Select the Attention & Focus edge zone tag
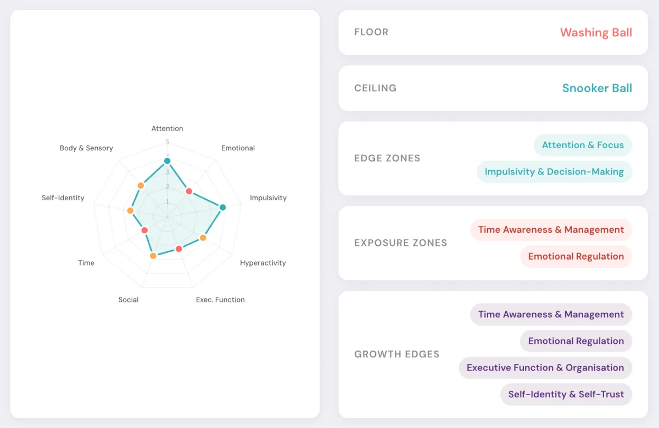The image size is (659, 428). [583, 145]
